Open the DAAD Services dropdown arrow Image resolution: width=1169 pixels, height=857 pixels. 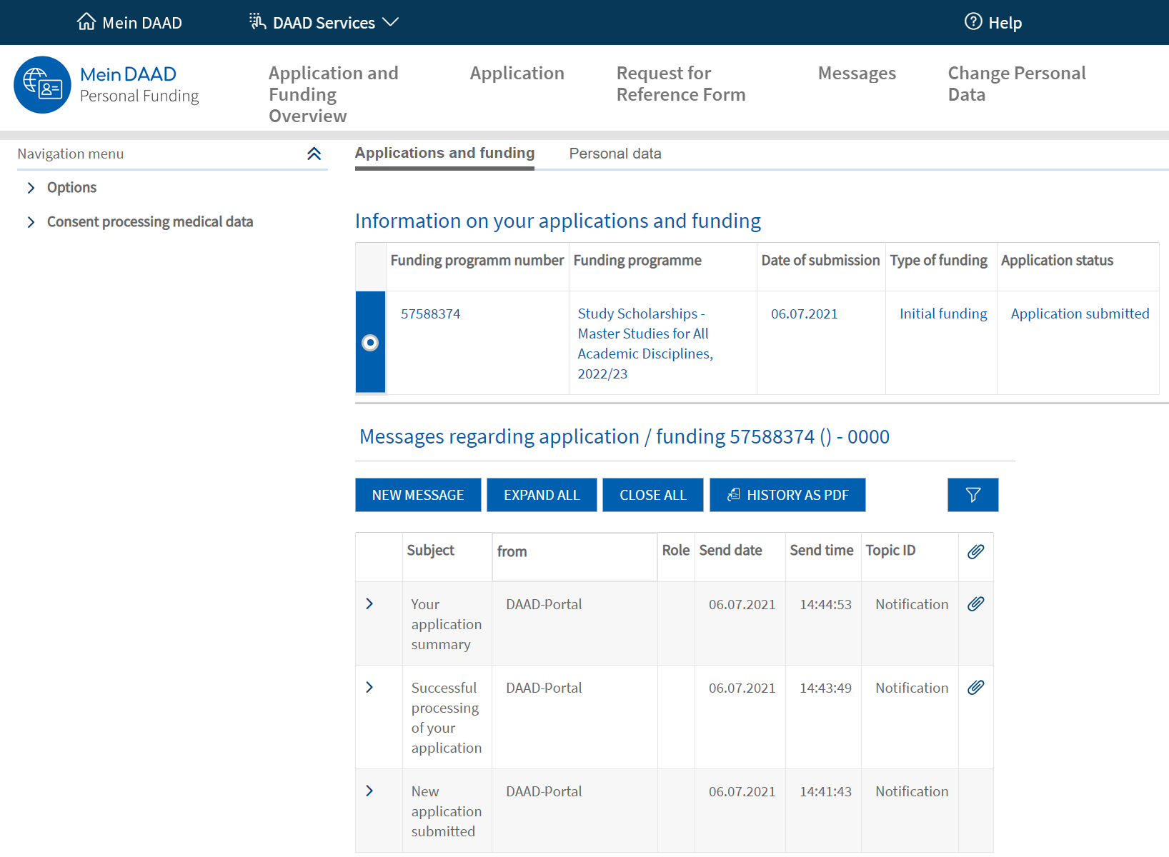[390, 22]
